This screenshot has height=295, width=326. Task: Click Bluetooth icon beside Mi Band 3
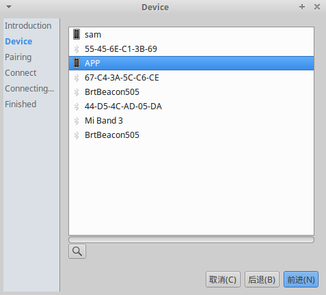(77, 121)
